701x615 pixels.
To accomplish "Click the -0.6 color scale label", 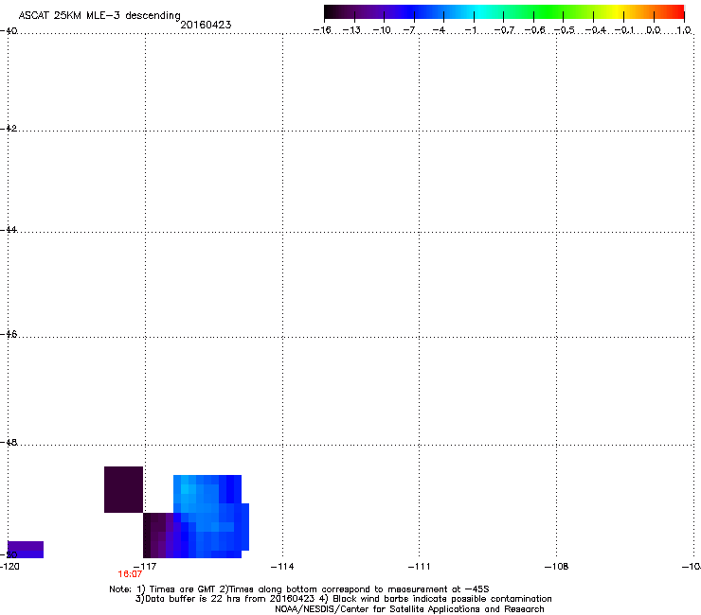I will [x=534, y=30].
